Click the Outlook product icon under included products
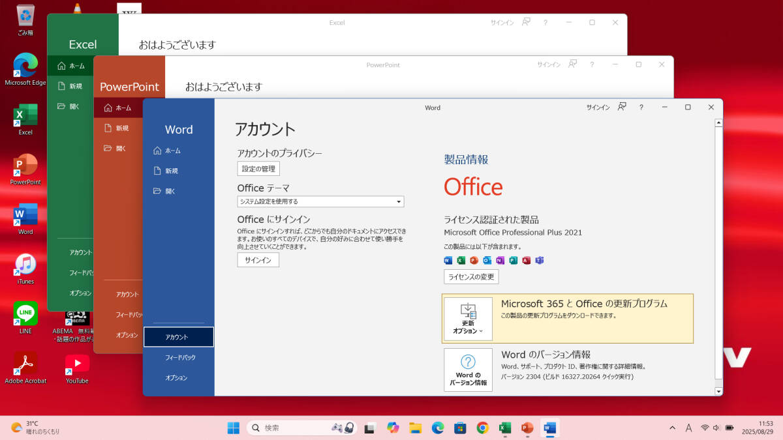783x440 pixels. 487,260
